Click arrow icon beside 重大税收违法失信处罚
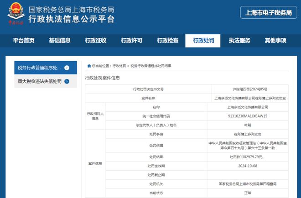This screenshot has width=301, height=198. tap(67, 81)
